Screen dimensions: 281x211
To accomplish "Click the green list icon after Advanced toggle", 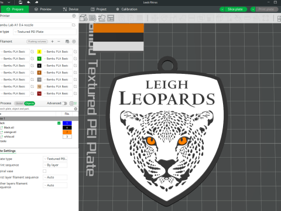I will coord(76,103).
